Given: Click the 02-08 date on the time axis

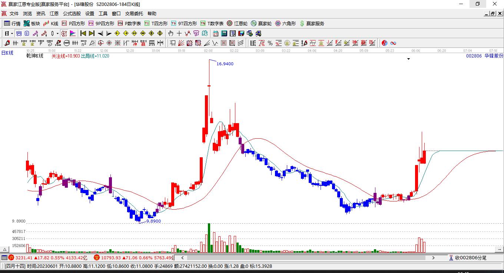Looking at the screenshot, I should point(208,50).
